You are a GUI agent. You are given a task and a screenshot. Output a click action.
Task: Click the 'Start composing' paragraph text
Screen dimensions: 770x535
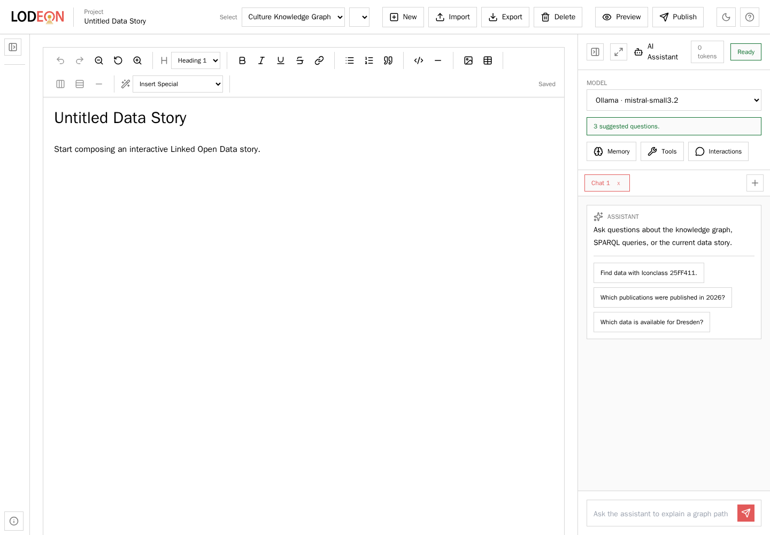click(157, 149)
